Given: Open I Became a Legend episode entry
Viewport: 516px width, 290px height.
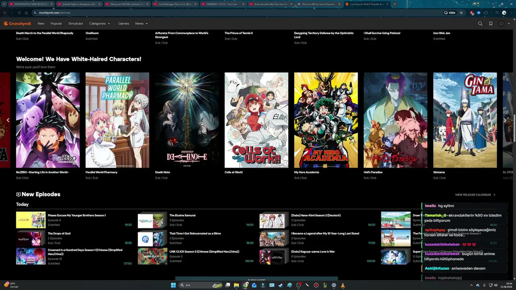Looking at the screenshot, I should [x=318, y=238].
